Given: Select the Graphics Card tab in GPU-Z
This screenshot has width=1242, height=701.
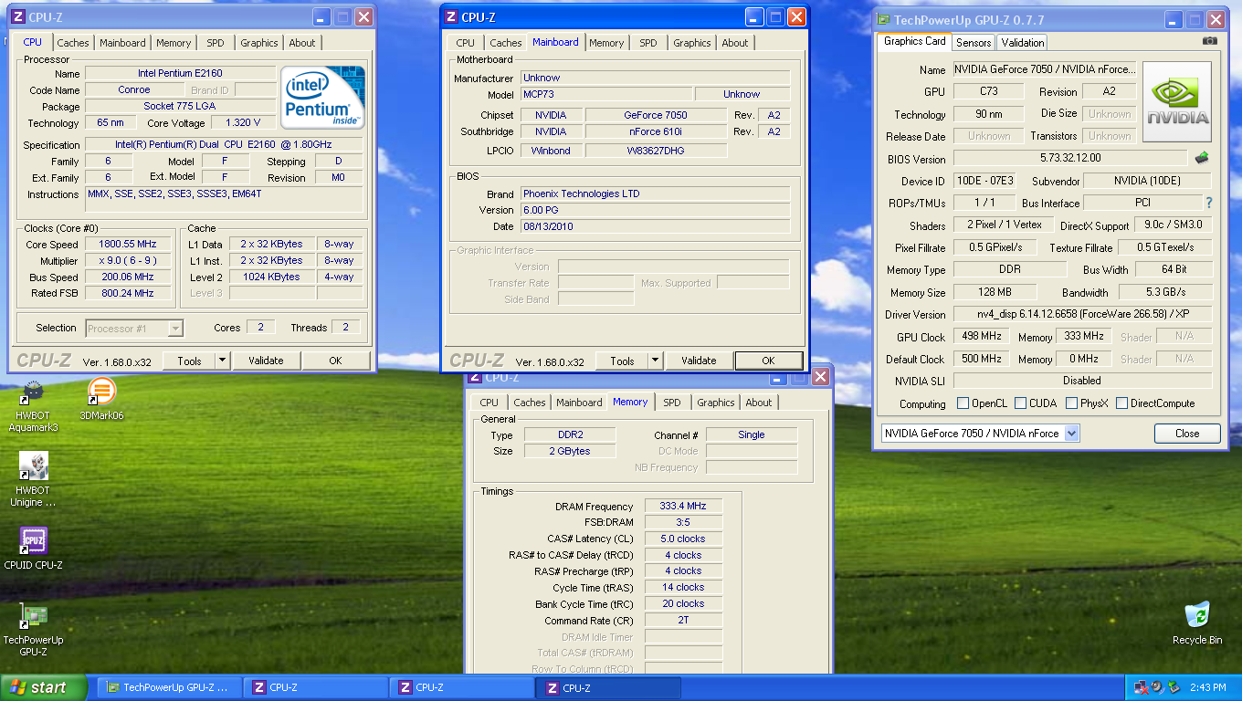Looking at the screenshot, I should (x=914, y=41).
